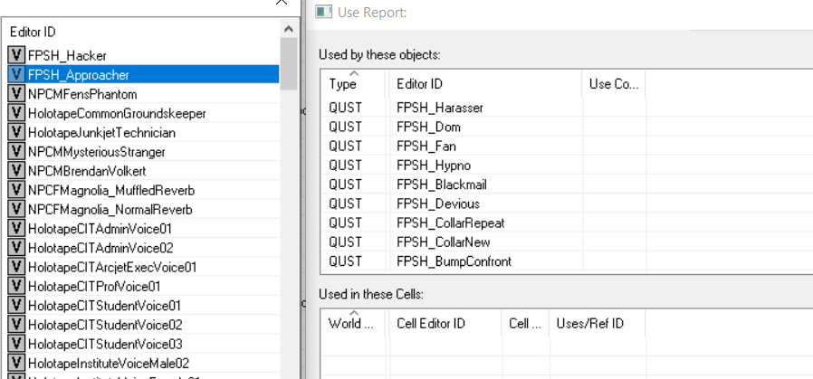The height and width of the screenshot is (379, 813).
Task: Select the FPSH_Fan quest row
Action: [x=566, y=146]
